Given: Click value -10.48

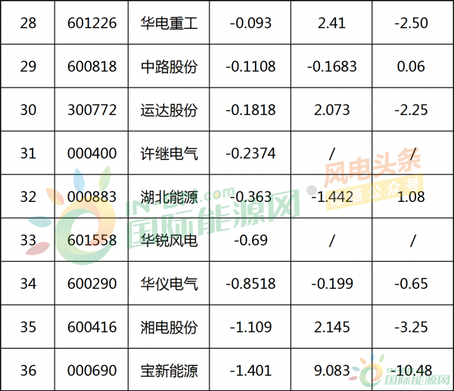Looking at the screenshot, I should click(x=411, y=371).
